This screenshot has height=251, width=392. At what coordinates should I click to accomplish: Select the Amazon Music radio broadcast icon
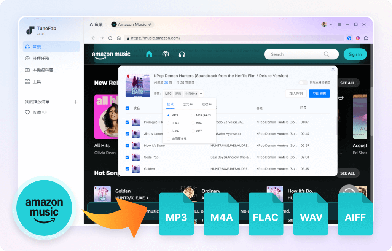point(166,54)
